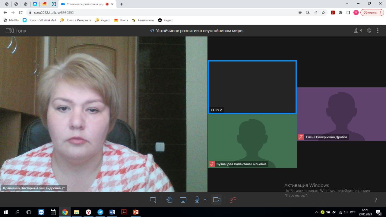
Task: Go forward in browser history
Action: click(x=13, y=13)
